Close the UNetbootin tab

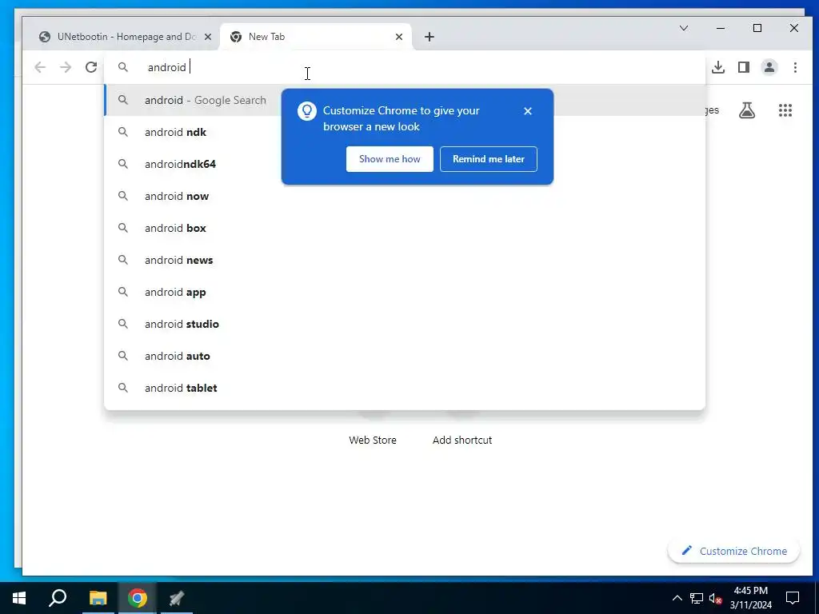click(x=208, y=37)
